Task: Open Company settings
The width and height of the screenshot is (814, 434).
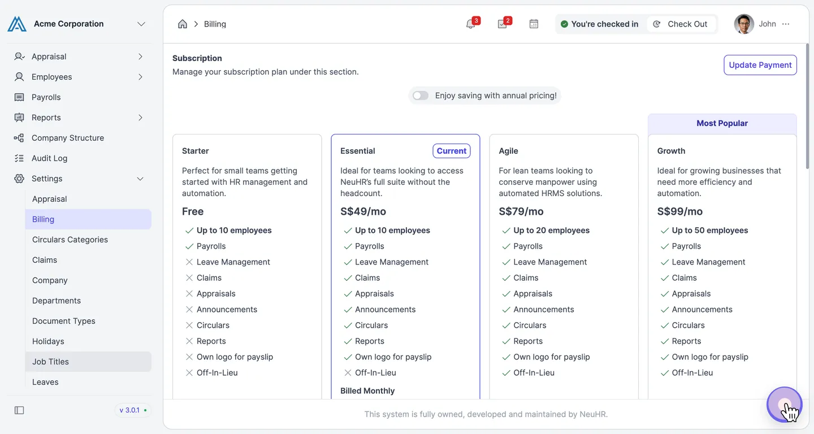Action: [x=88, y=280]
